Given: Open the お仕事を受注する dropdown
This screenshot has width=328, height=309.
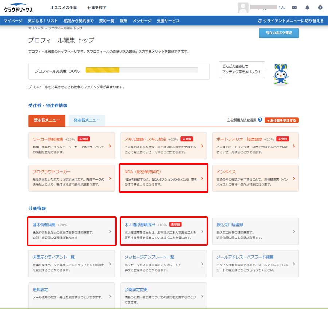Looking at the screenshot, I should tap(282, 120).
